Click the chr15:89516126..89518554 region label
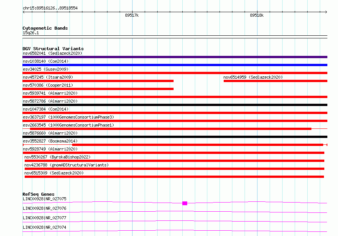This screenshot has height=236, width=338. 50,8
